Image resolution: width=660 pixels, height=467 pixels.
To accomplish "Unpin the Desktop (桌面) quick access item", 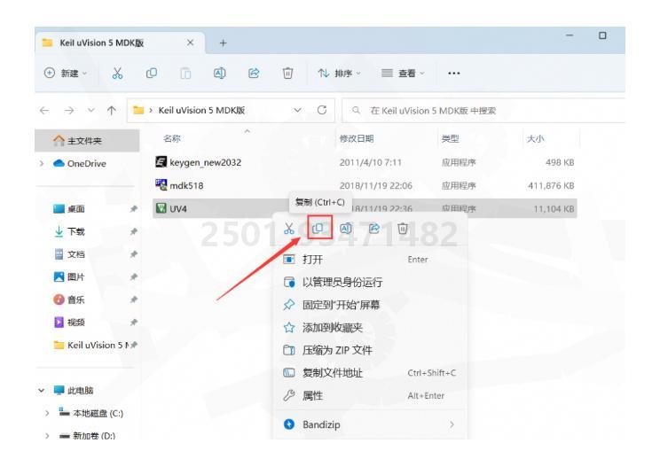I will (133, 209).
